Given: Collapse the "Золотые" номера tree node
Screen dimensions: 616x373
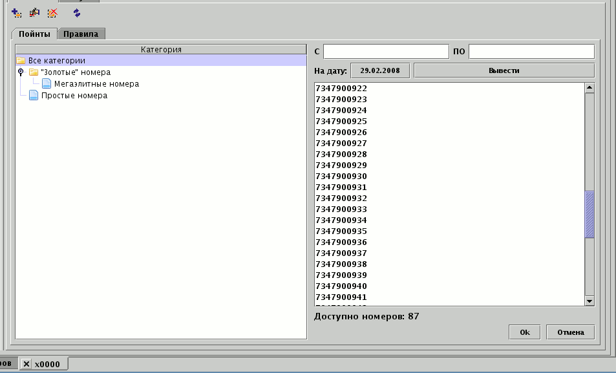Looking at the screenshot, I should (x=21, y=72).
